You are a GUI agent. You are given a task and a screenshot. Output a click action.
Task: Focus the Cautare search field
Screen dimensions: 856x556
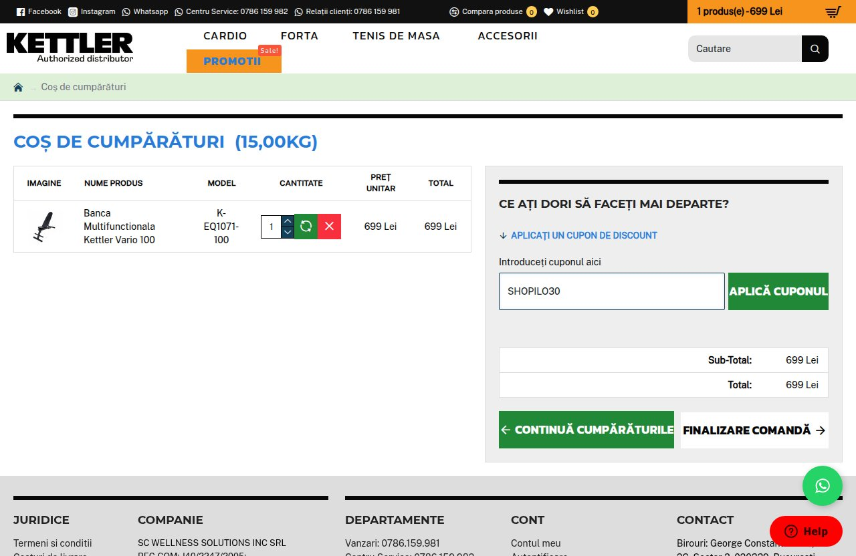pyautogui.click(x=745, y=49)
